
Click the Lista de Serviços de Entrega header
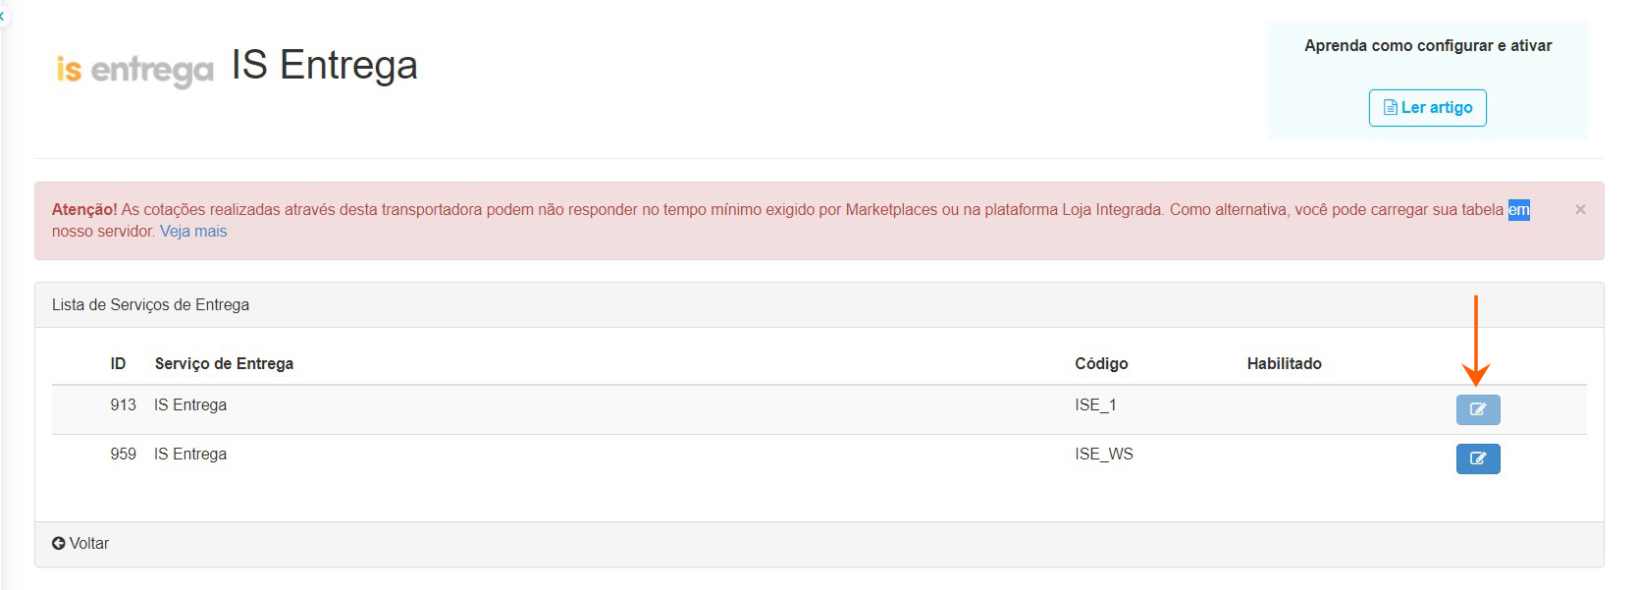click(x=150, y=304)
